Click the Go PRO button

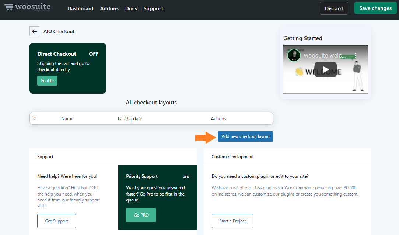coord(141,215)
